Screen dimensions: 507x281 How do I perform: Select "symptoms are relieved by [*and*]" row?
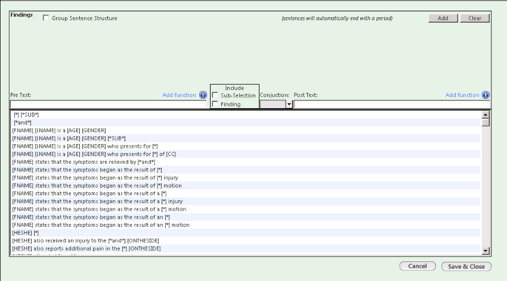pyautogui.click(x=246, y=162)
